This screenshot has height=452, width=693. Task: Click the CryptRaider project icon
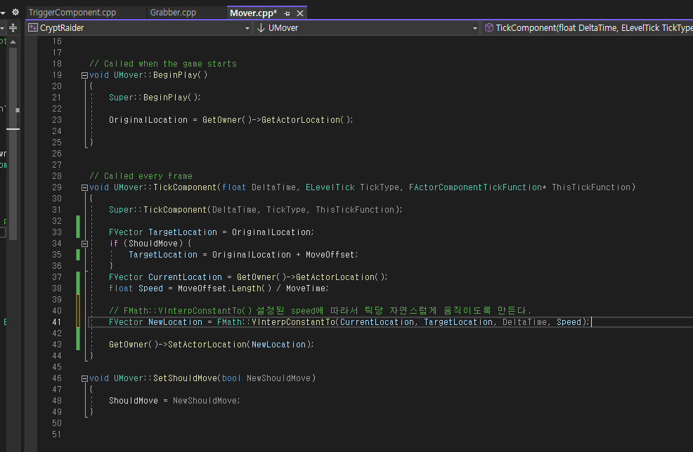coord(33,28)
